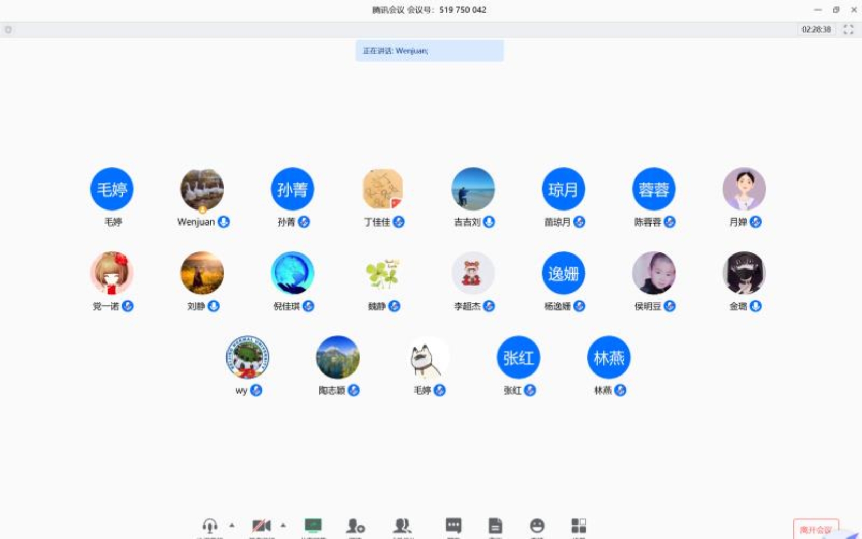Click the red leave meeting button
This screenshot has width=862, height=539.
pos(815,530)
